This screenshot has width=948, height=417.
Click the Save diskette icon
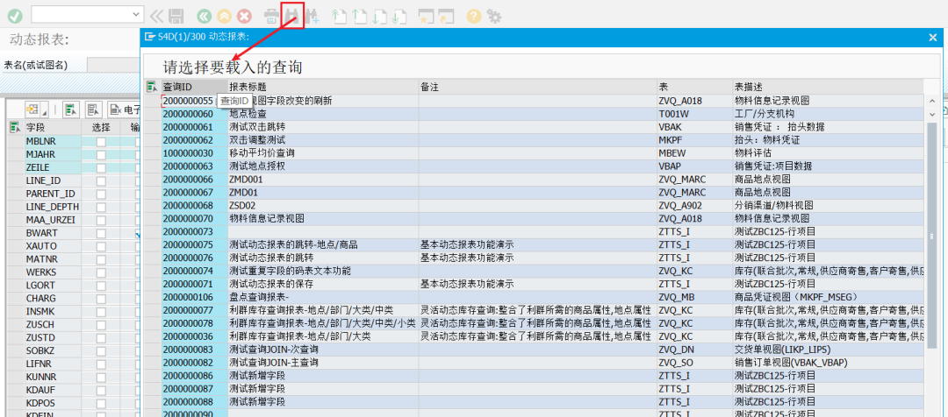(x=176, y=17)
